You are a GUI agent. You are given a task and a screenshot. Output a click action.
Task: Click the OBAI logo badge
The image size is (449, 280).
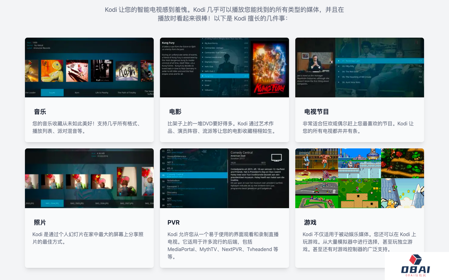[416, 266]
